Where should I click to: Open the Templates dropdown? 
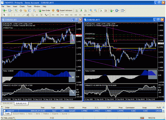coord(123,10)
